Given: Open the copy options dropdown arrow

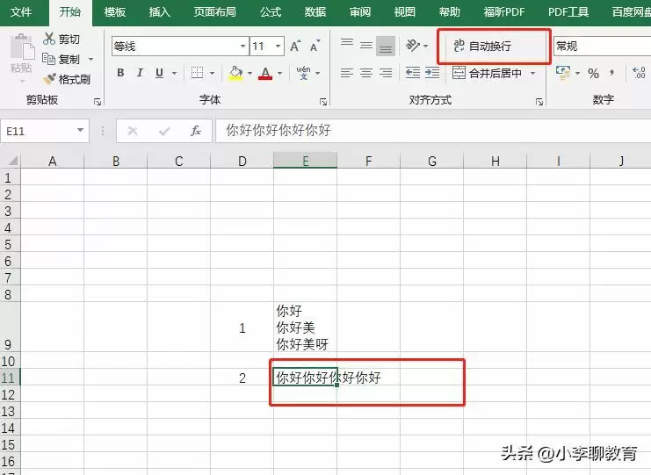Looking at the screenshot, I should tap(90, 60).
